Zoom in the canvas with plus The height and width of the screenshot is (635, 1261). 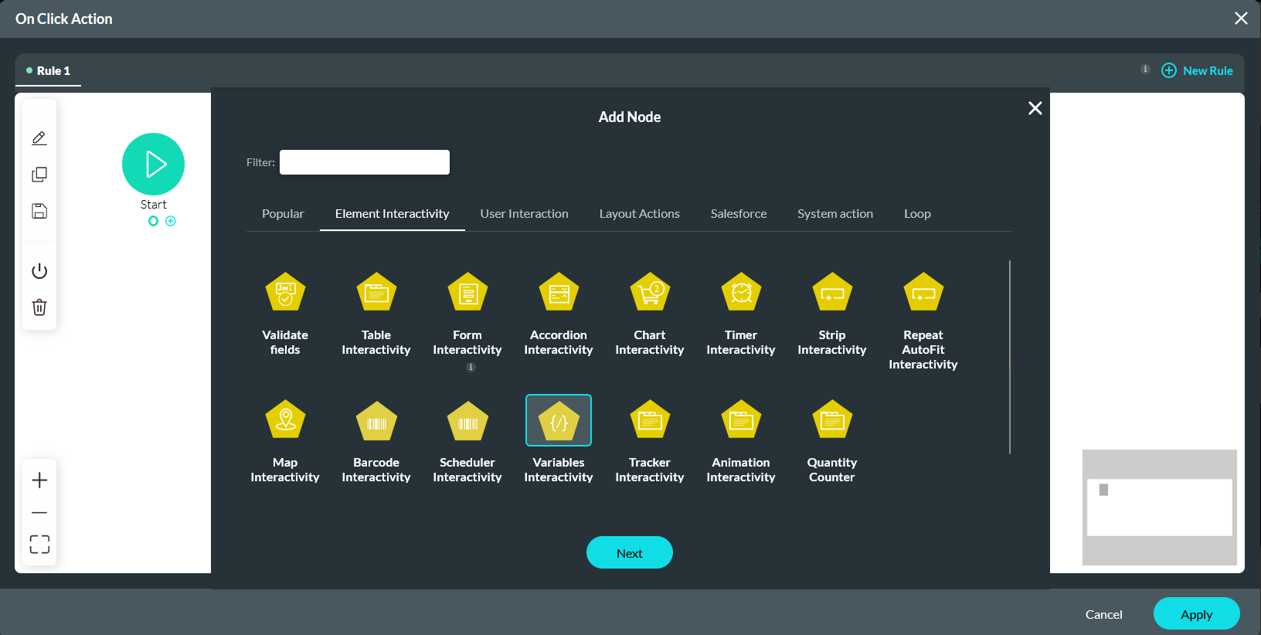39,480
